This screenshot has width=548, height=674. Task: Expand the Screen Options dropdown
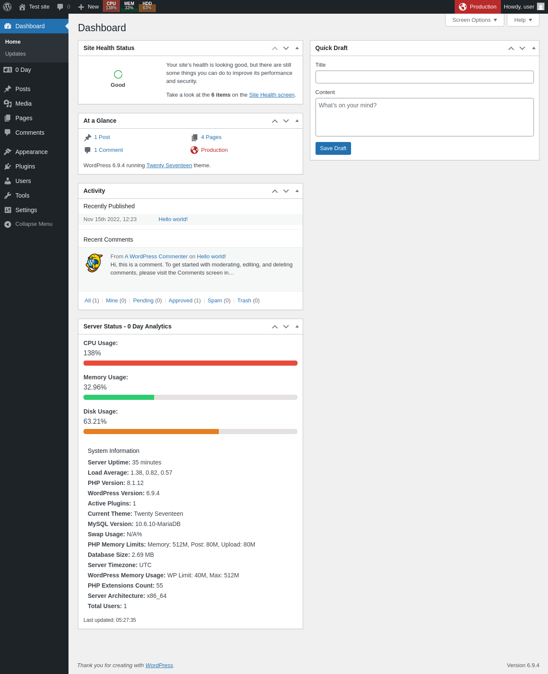pos(475,20)
